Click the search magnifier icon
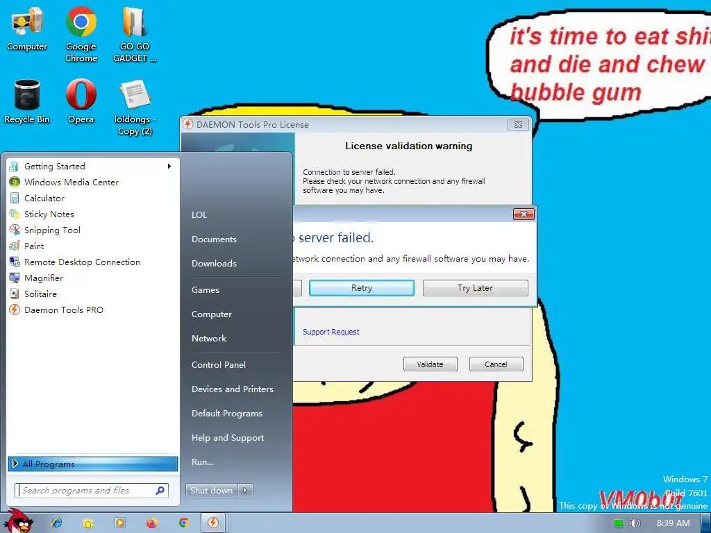Viewport: 711px width, 533px height. pos(160,491)
